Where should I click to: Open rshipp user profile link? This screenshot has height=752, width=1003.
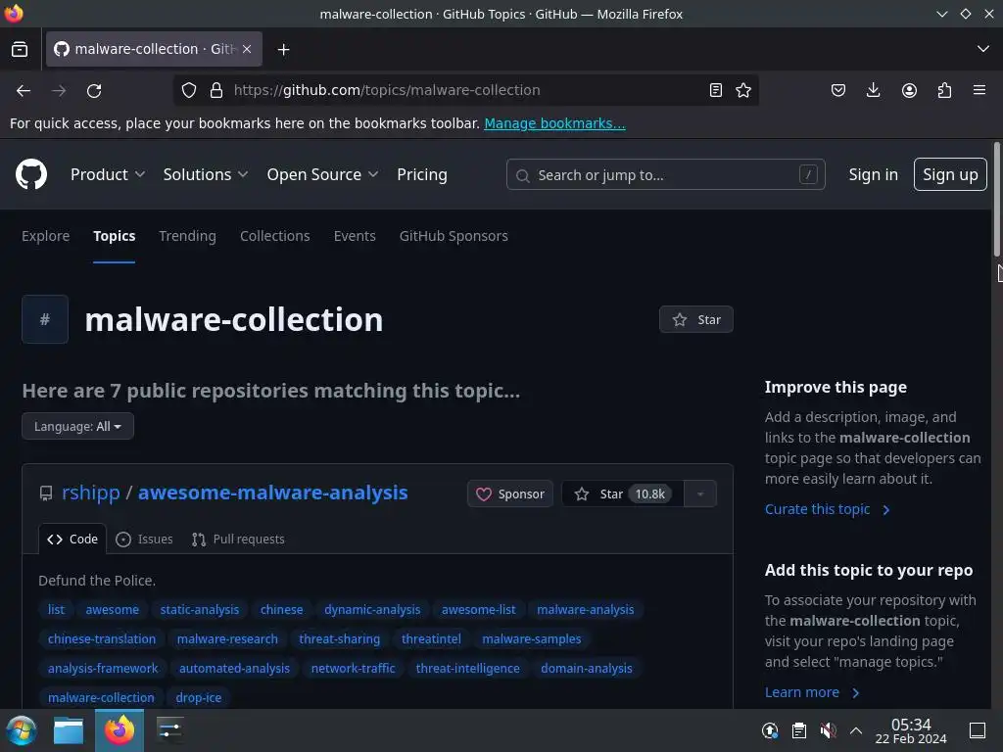coord(91,493)
